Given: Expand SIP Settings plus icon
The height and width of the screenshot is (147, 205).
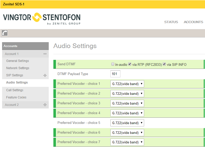Looking at the screenshot, I should [45, 76].
